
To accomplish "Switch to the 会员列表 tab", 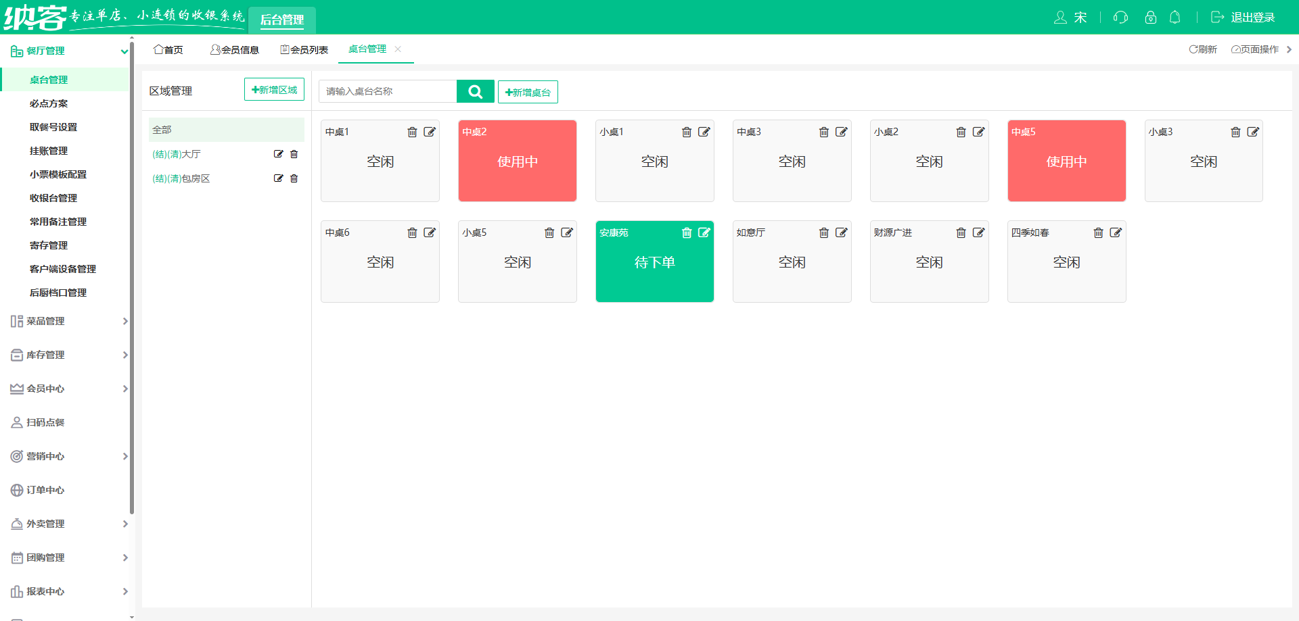I will [x=304, y=50].
